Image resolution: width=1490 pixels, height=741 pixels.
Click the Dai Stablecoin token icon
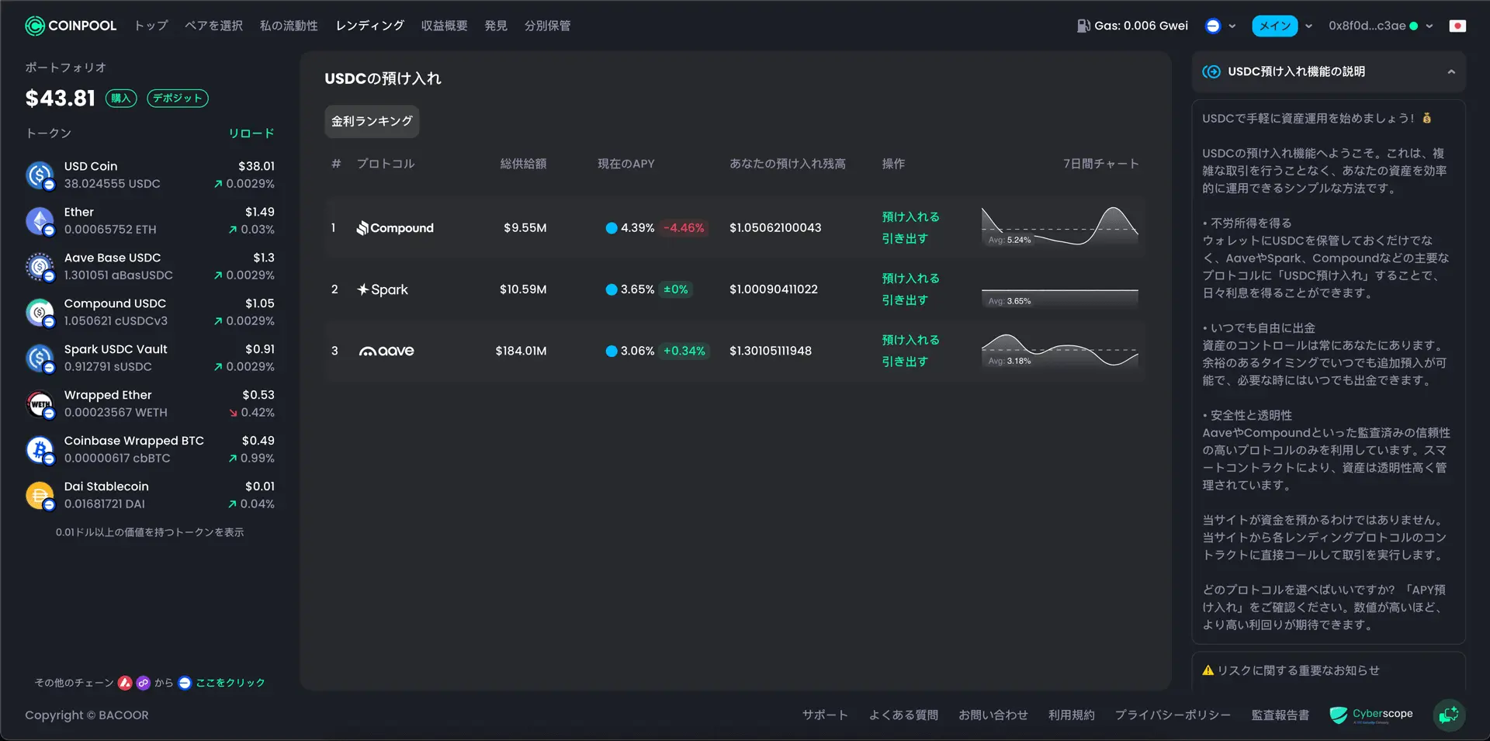pyautogui.click(x=40, y=495)
